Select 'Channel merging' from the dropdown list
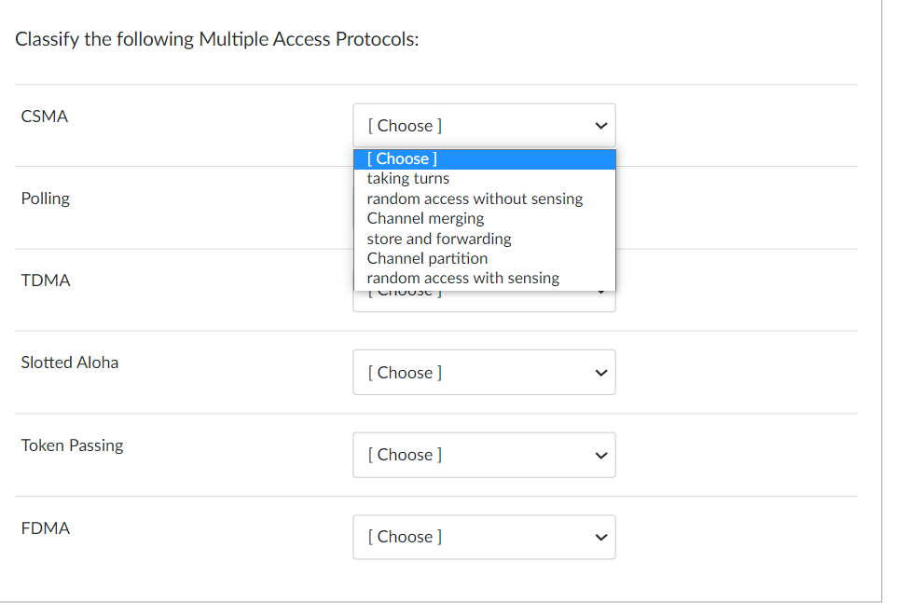The width and height of the screenshot is (909, 616). [x=425, y=218]
